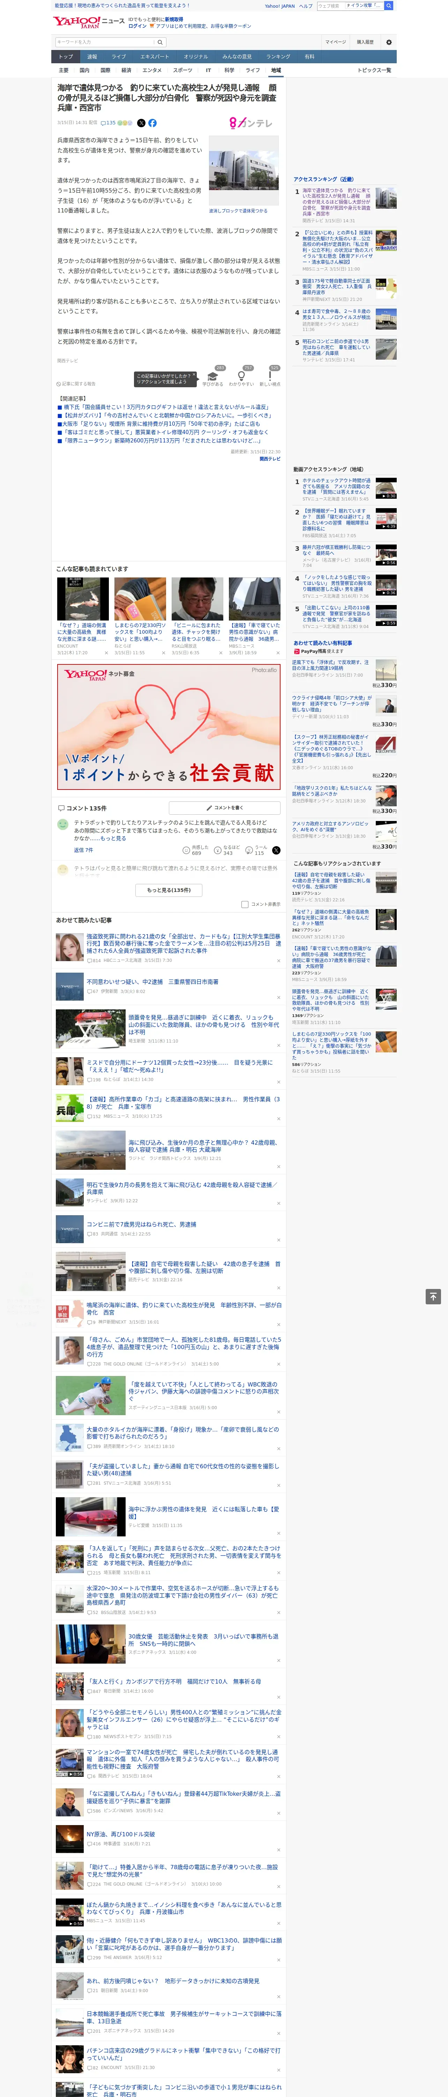Click the マイページ link
The image size is (448, 2097).
tap(336, 42)
